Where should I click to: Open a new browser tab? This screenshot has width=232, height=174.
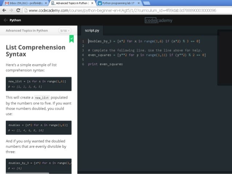tap(147, 3)
